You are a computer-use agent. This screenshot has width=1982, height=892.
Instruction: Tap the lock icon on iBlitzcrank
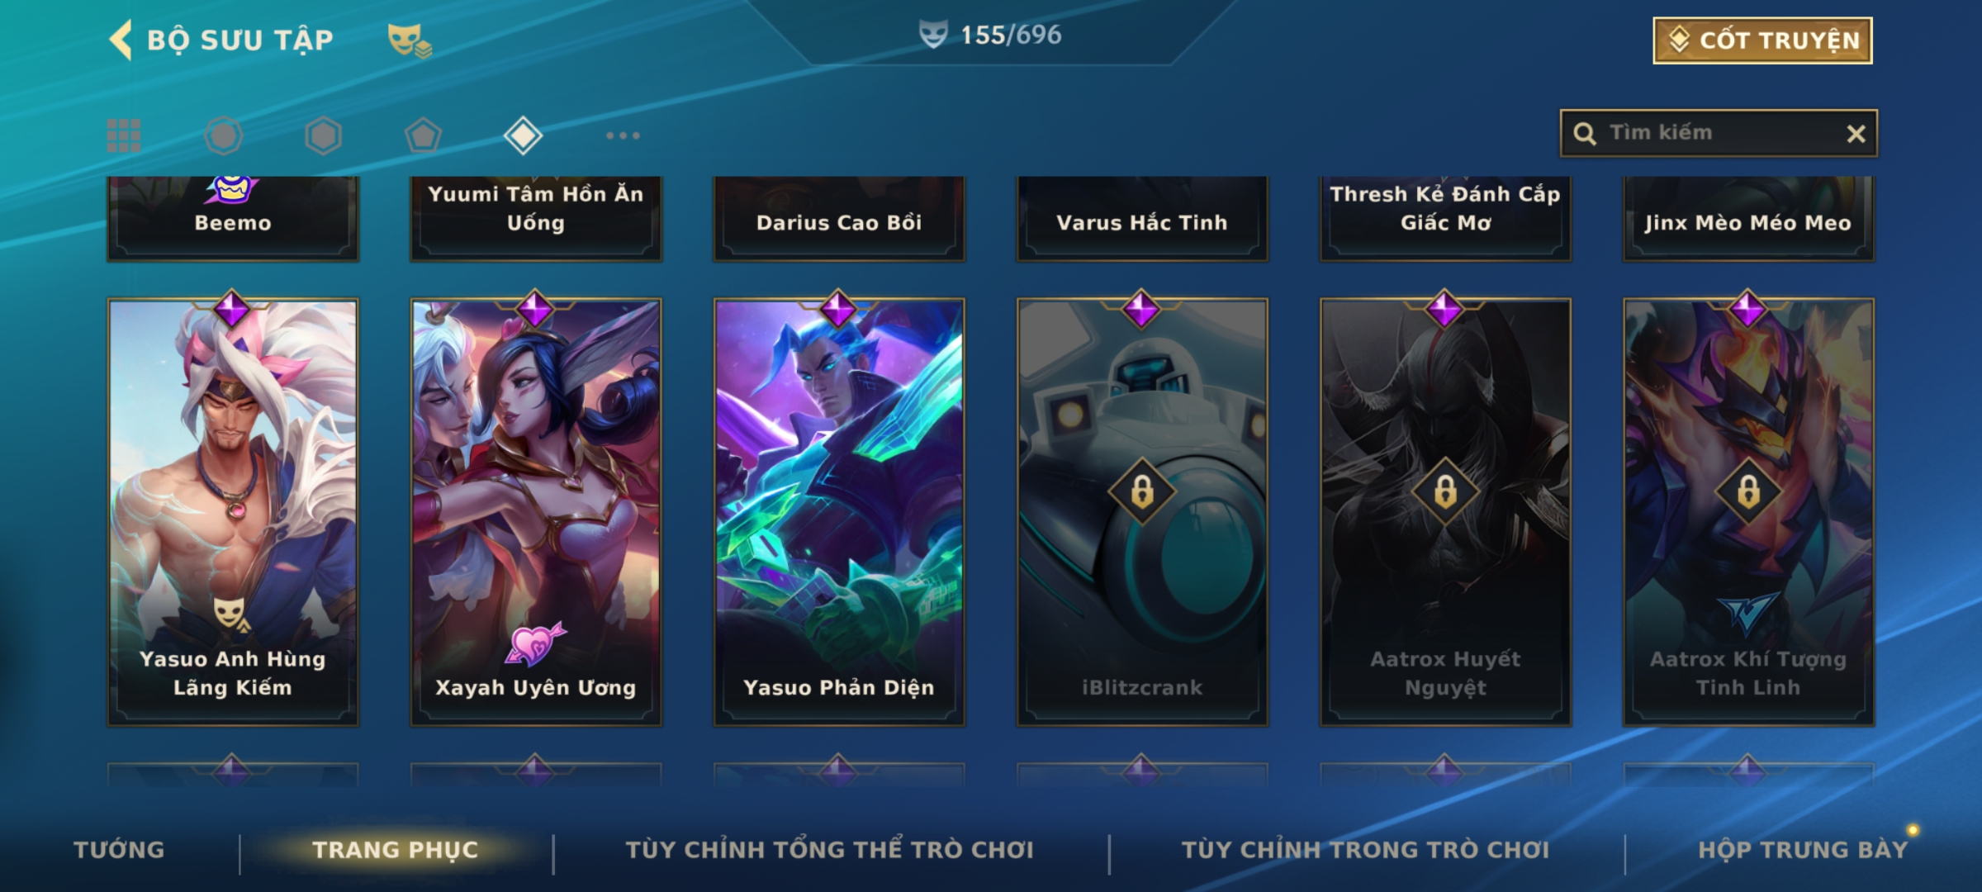click(1142, 492)
